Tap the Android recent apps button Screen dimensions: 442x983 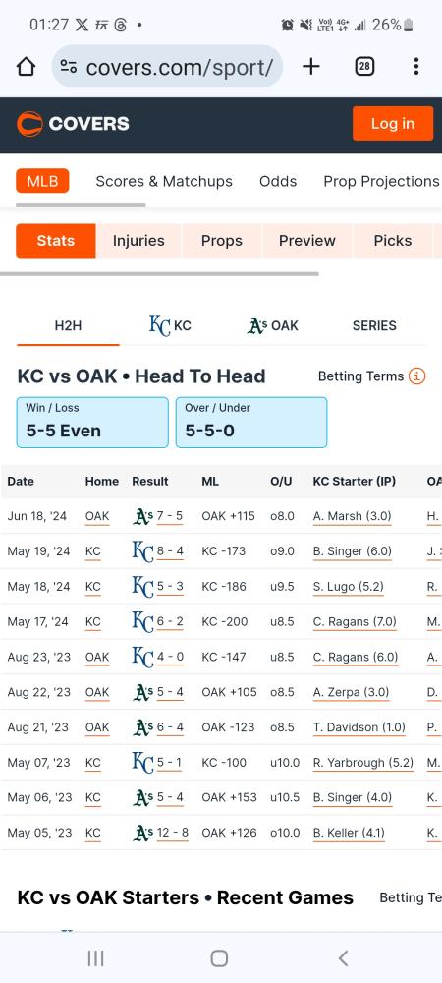[96, 957]
